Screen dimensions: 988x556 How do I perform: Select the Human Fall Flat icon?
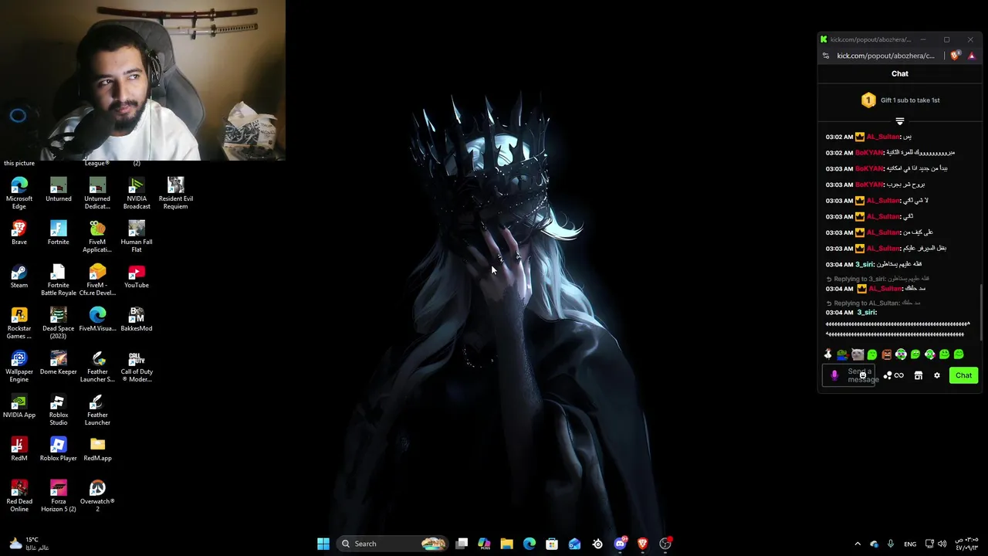click(x=137, y=236)
